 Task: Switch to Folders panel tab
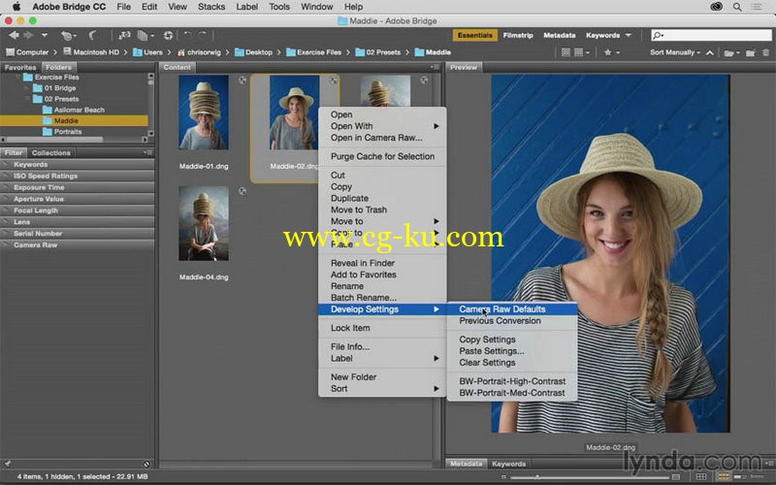(x=58, y=67)
